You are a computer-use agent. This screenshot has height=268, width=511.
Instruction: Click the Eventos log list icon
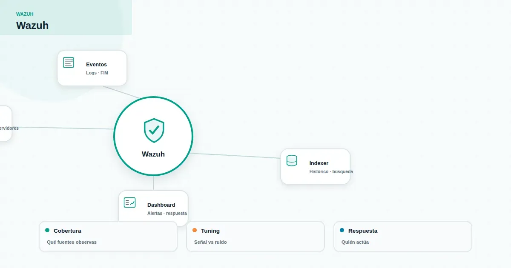click(x=69, y=63)
